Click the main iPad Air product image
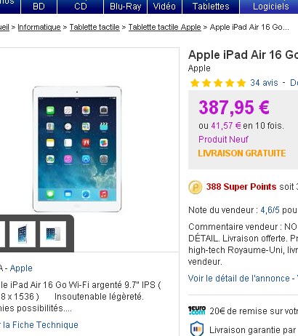 pos(77,149)
